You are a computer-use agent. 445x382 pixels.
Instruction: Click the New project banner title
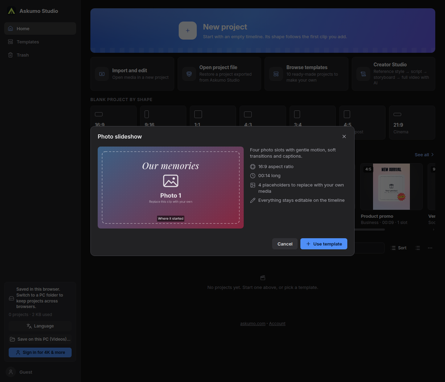click(225, 27)
